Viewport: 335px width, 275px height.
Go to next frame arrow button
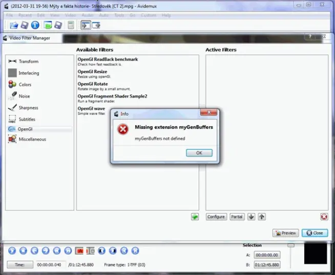click(46, 250)
